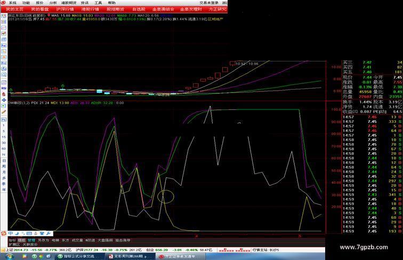Click the 区域地产 sector label

click(215, 19)
